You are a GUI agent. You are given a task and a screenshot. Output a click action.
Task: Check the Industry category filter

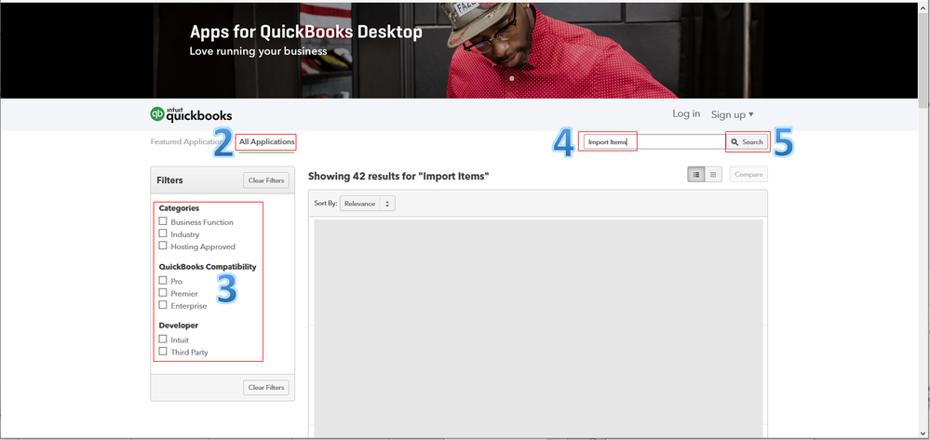coord(163,233)
